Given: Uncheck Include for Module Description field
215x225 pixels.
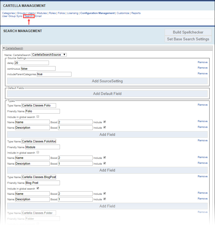Looking at the screenshot, I should 105,163.
